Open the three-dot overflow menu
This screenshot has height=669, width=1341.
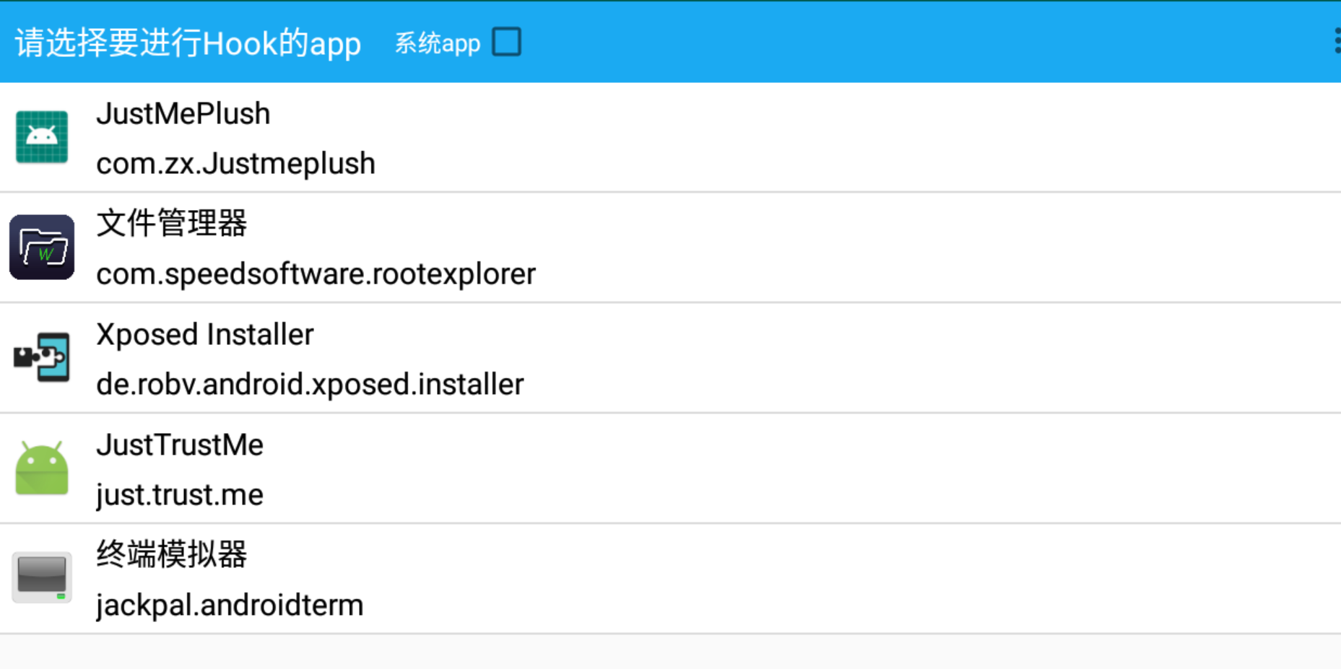pos(1336,41)
